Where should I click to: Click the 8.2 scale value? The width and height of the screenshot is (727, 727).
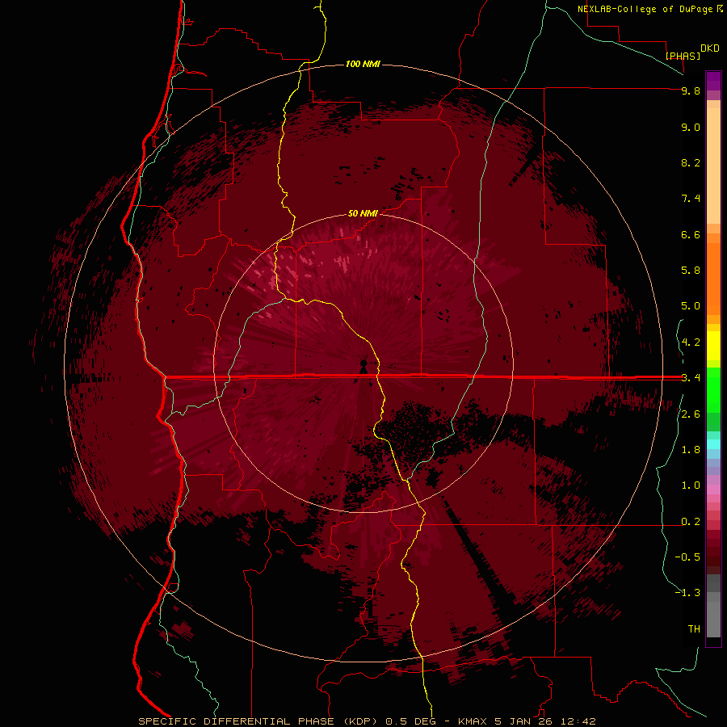691,162
